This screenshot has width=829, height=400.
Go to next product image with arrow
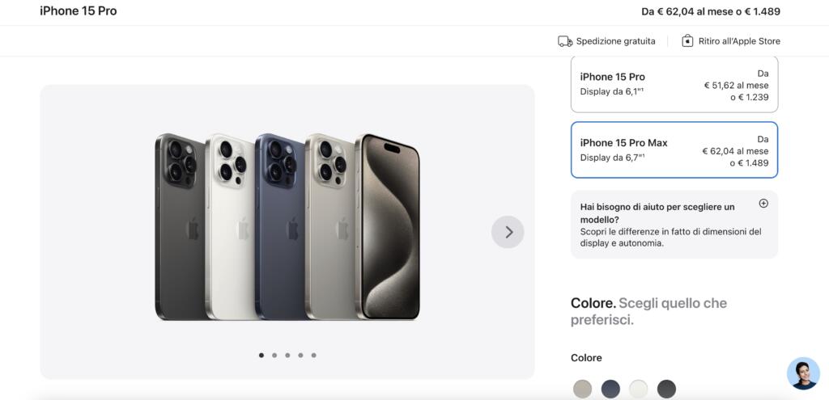click(x=508, y=232)
